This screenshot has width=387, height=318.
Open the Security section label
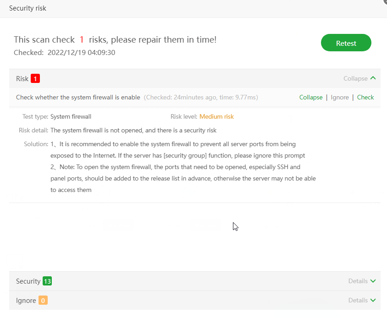coord(28,281)
